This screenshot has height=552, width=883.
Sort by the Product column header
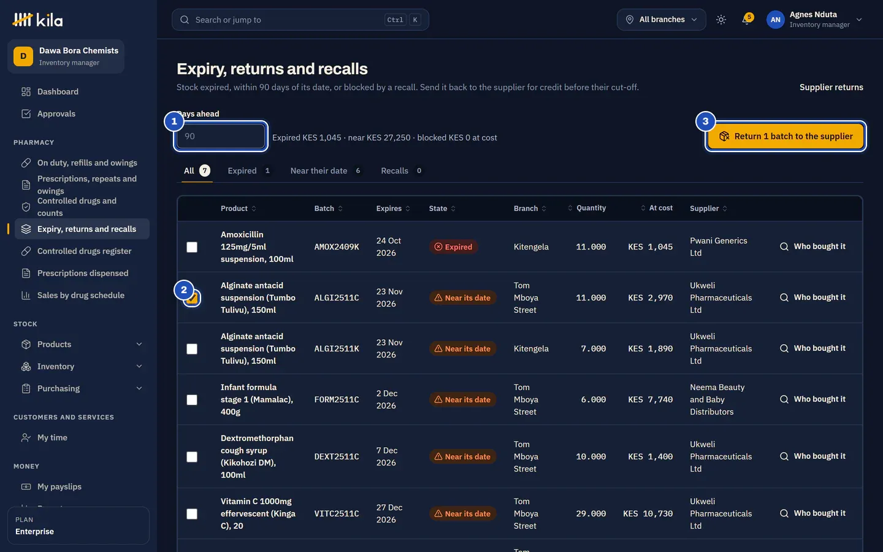pyautogui.click(x=239, y=209)
